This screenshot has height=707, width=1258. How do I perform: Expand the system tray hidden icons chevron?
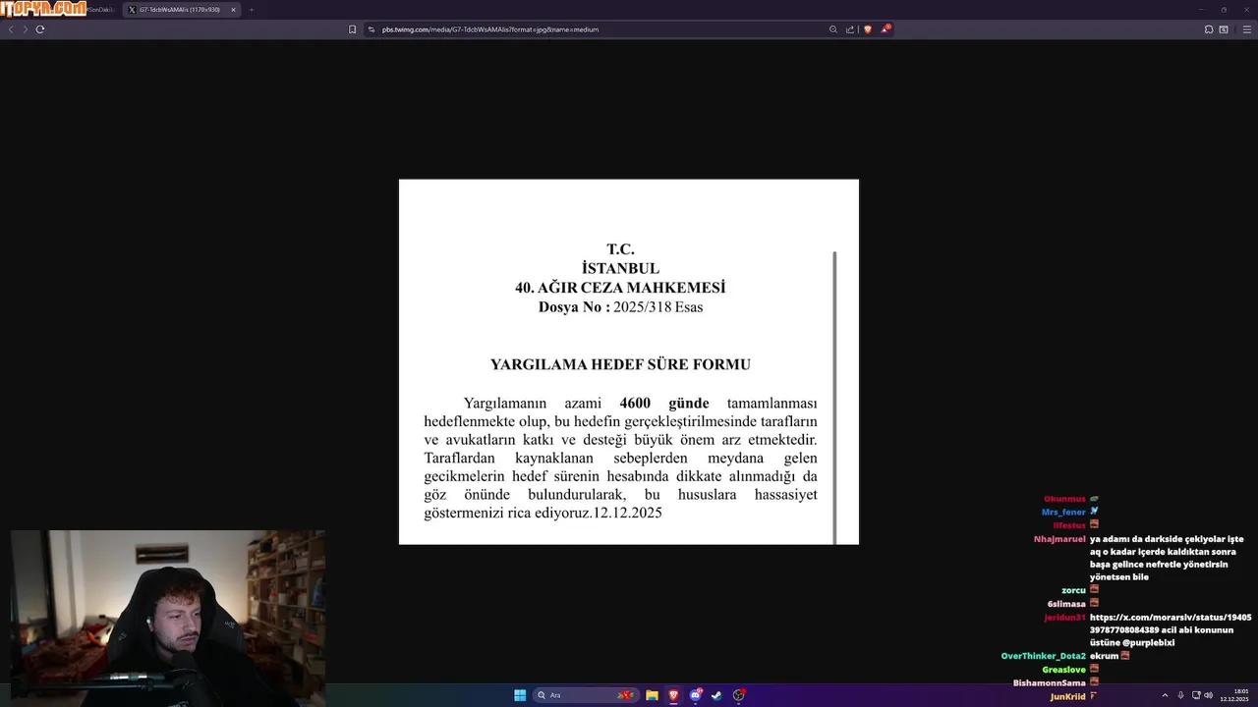coord(1165,695)
